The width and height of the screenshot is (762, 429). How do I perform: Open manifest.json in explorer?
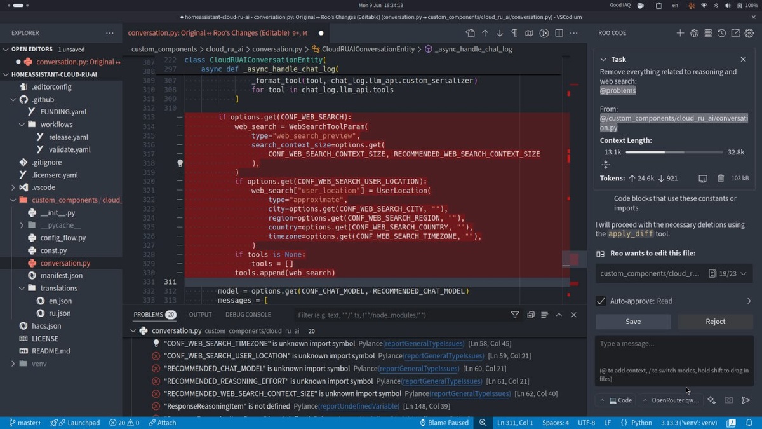[61, 276]
